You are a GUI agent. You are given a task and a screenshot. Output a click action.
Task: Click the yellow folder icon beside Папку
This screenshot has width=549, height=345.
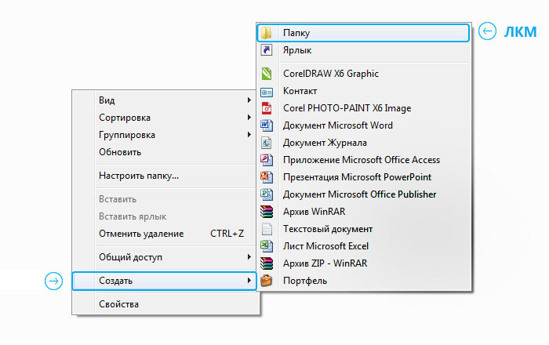coord(267,33)
